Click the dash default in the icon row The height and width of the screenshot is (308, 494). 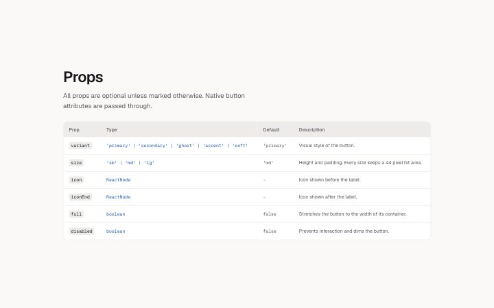pos(264,180)
